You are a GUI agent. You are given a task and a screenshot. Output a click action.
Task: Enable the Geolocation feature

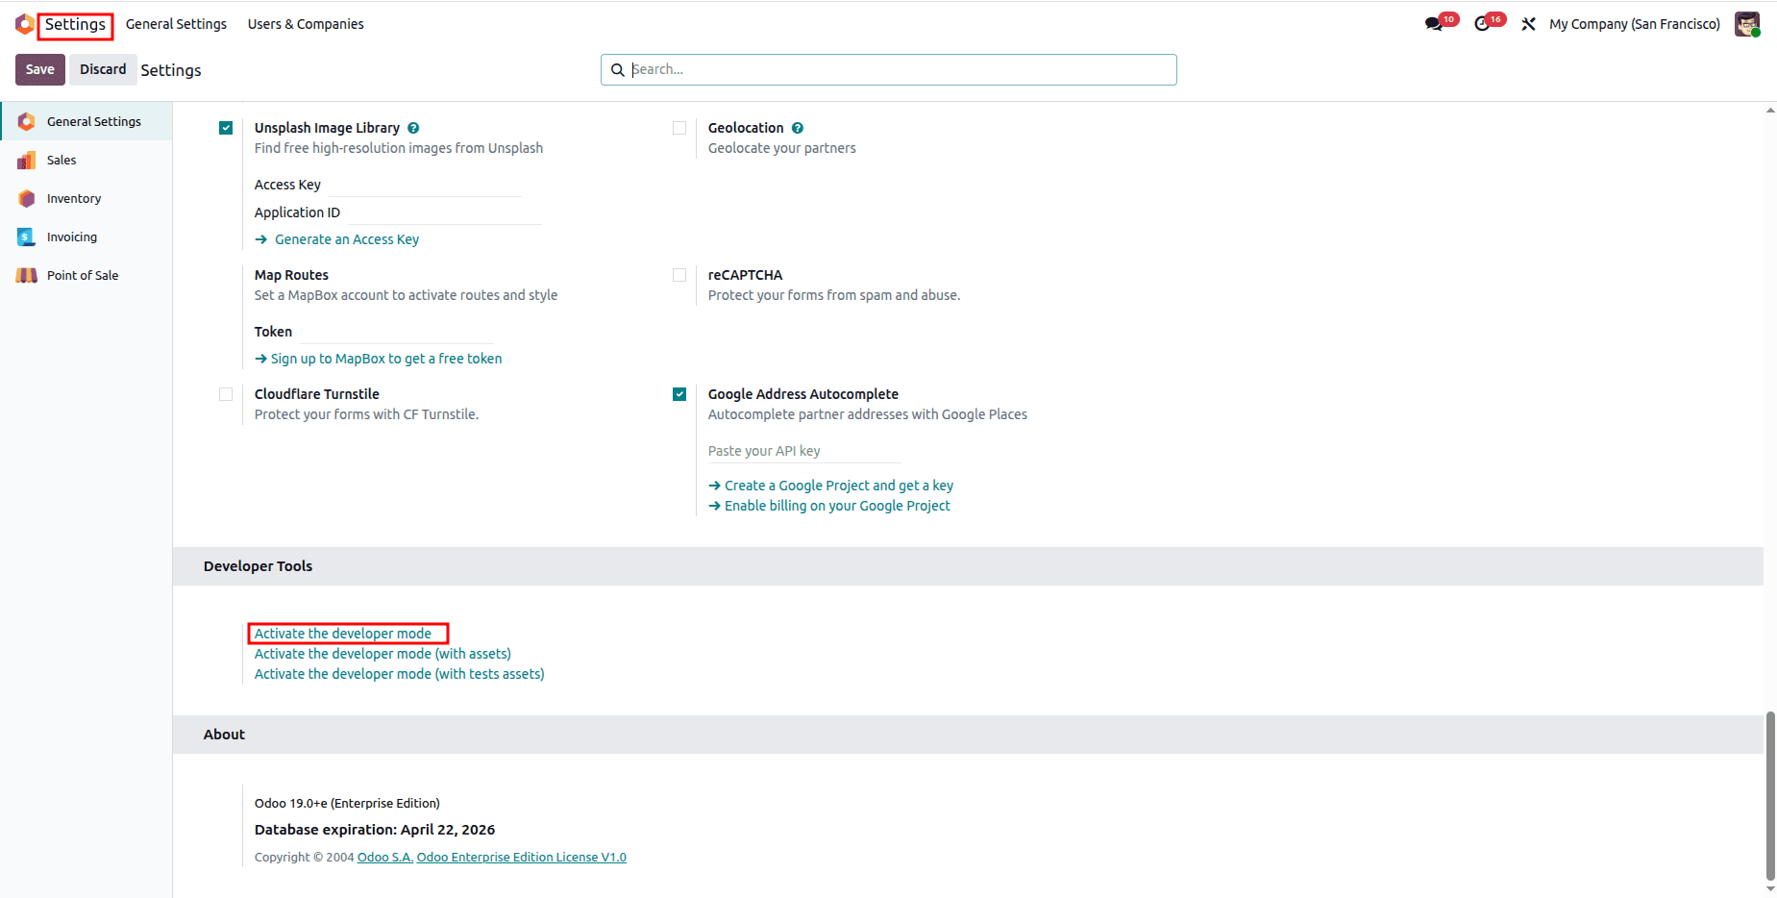point(679,127)
